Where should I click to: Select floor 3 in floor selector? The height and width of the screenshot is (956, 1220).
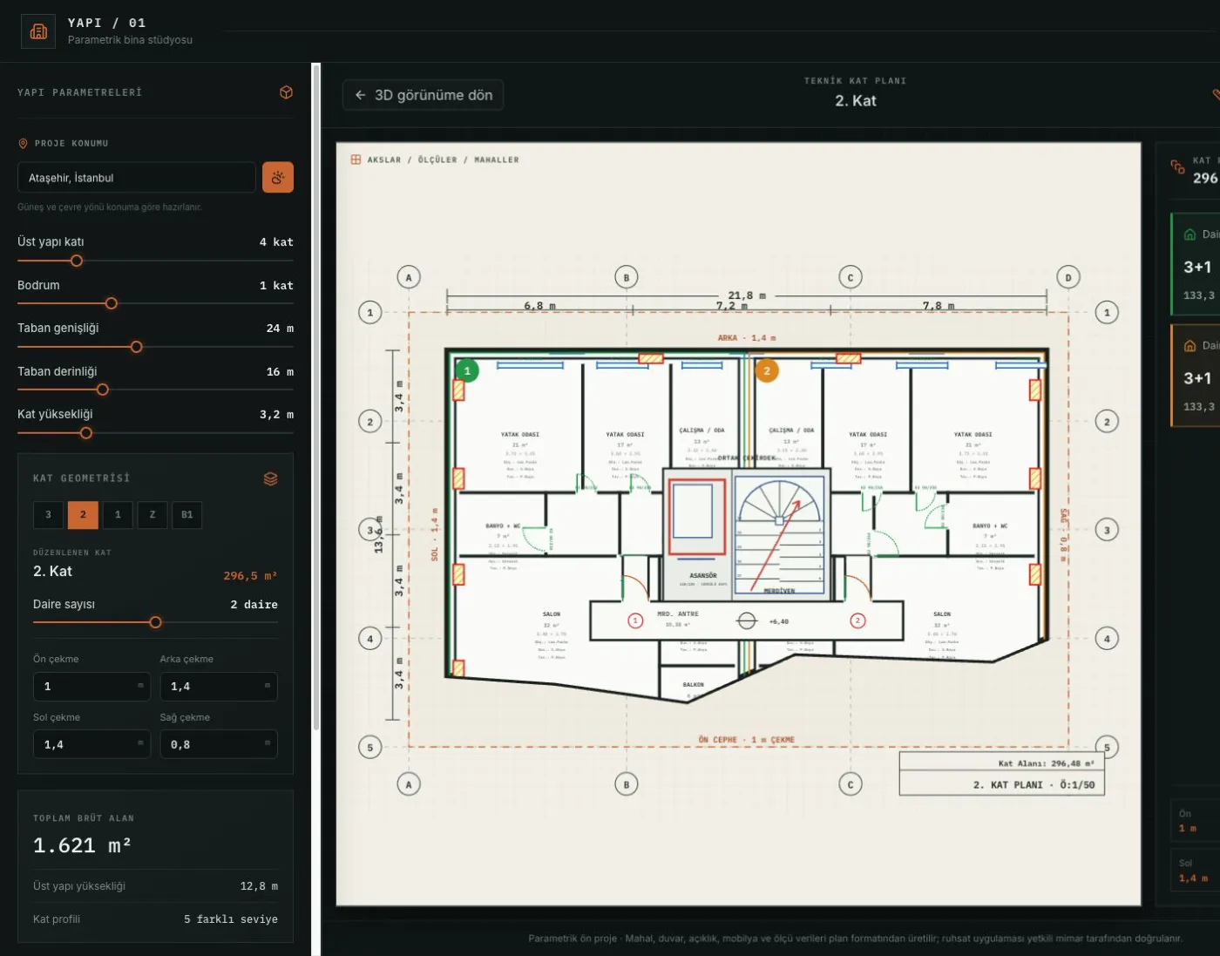coord(49,514)
